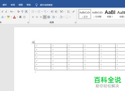Toggle Align Right
Image resolution: width=125 pixels, height=91 pixels.
pos(41,17)
